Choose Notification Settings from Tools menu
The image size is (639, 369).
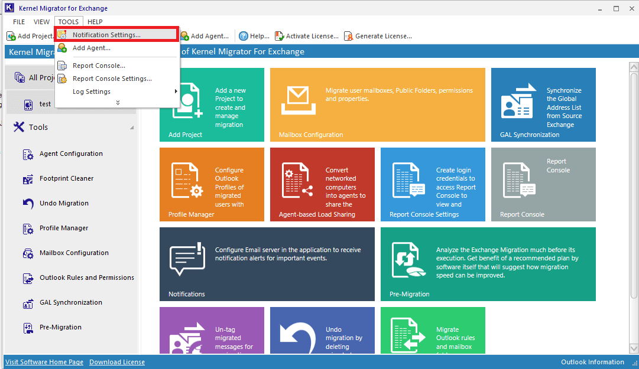point(116,35)
